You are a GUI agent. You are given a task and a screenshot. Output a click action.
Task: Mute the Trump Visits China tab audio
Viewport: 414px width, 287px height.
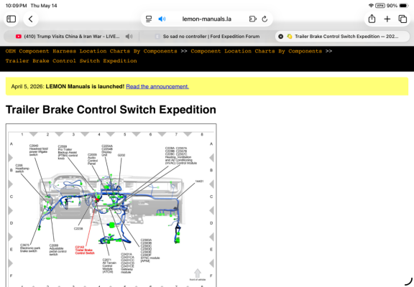129,37
